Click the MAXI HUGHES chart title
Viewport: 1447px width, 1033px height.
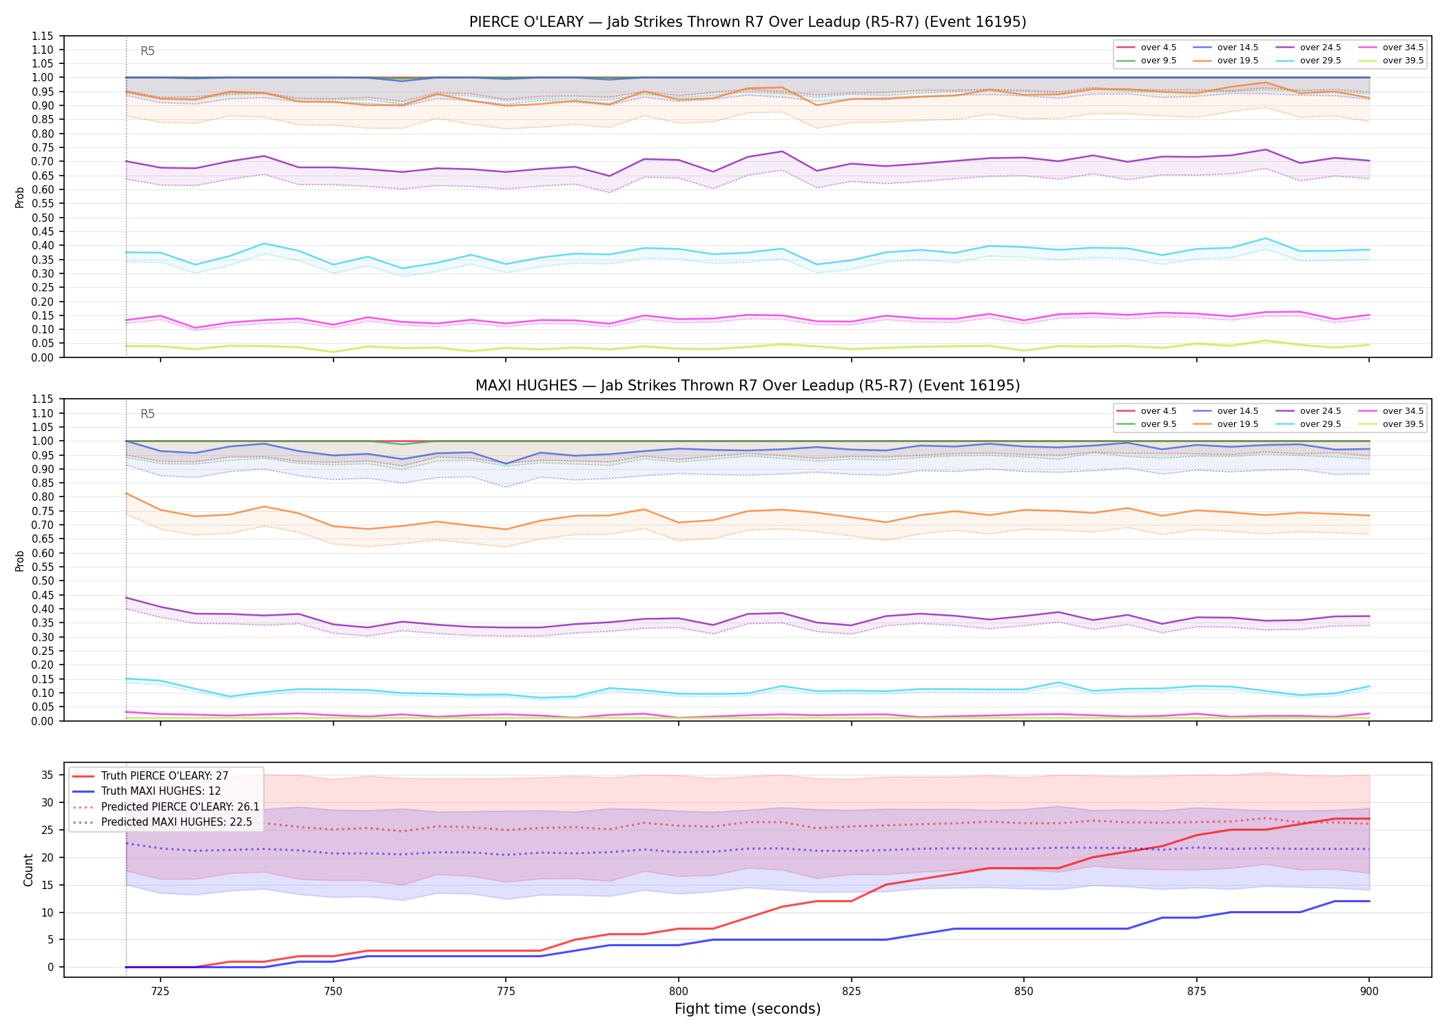[748, 386]
